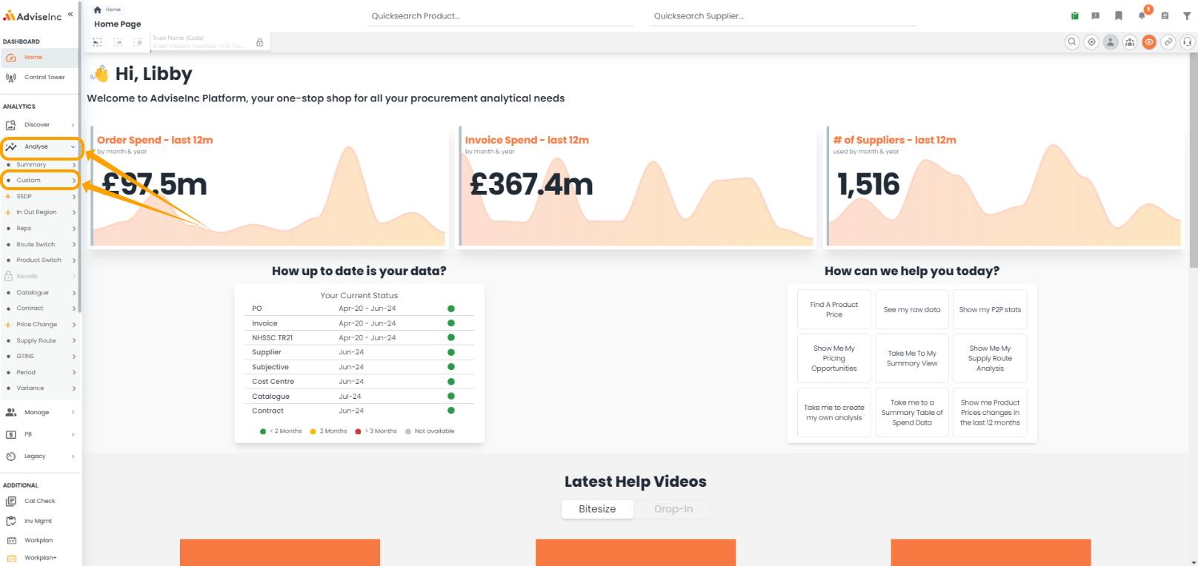Open the grey clipboard notes icon
1198x566 pixels.
(x=1165, y=16)
